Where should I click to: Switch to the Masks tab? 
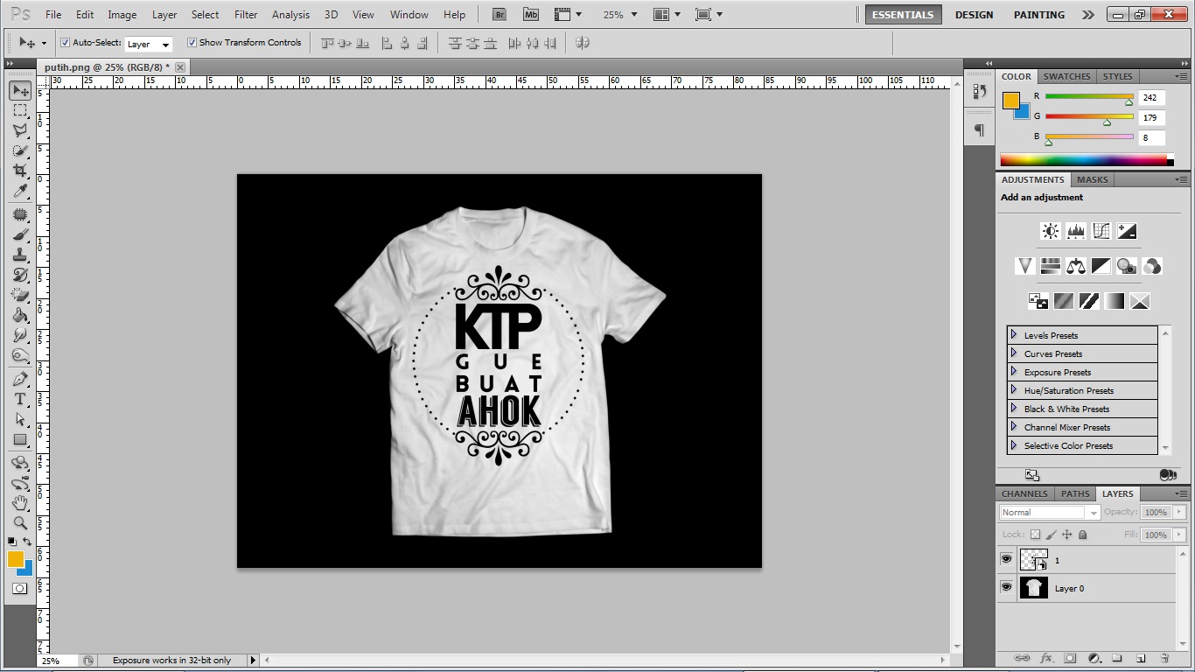[x=1092, y=179]
